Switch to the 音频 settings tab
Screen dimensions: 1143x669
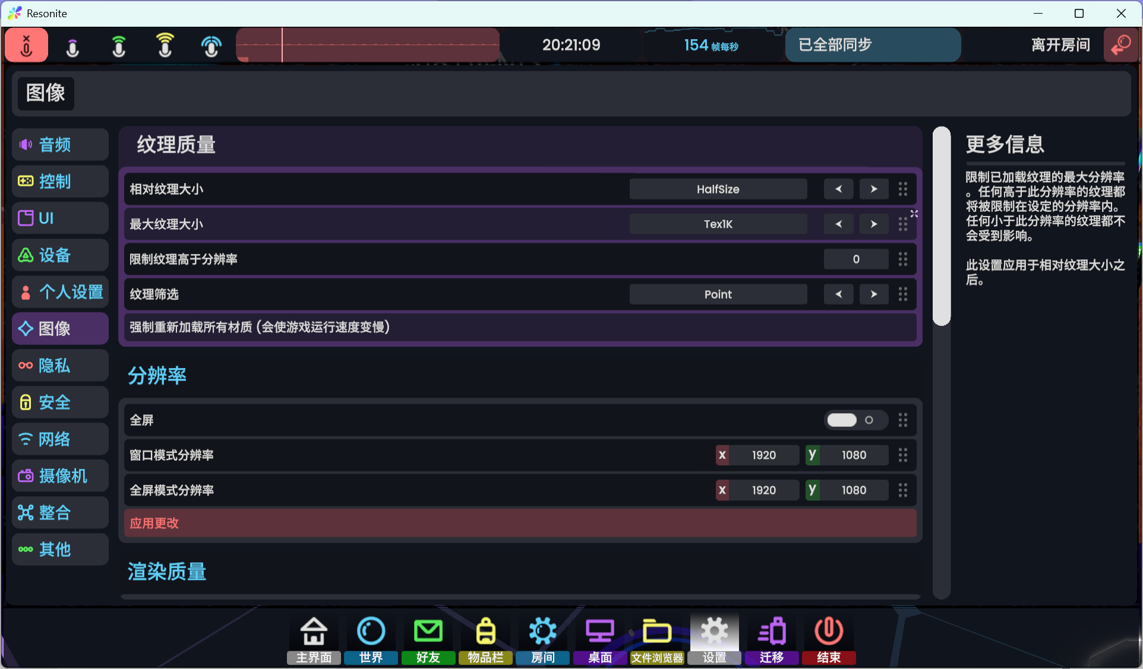60,145
